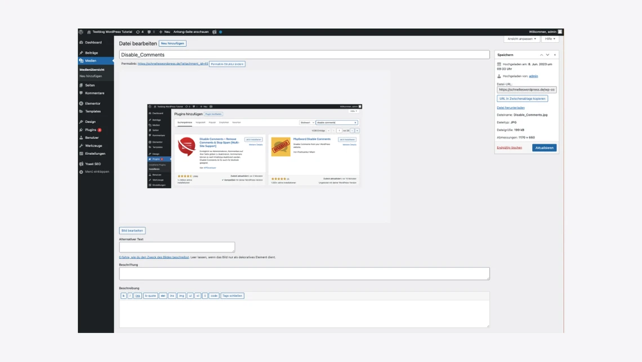642x362 pixels.
Task: Click the updates icon showing 4
Action: tap(140, 32)
